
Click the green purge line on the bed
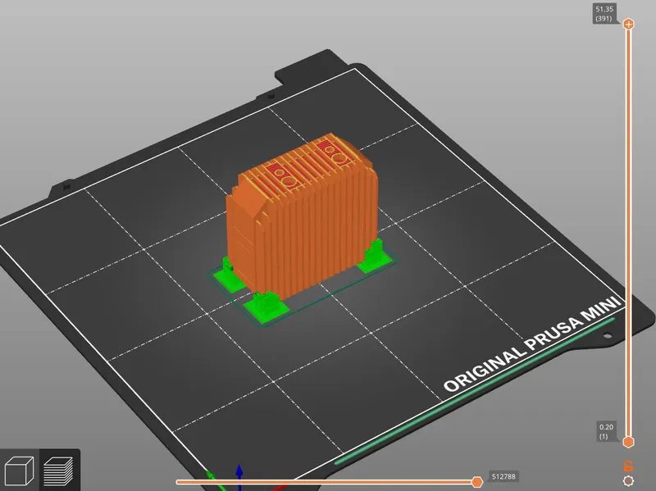point(475,392)
